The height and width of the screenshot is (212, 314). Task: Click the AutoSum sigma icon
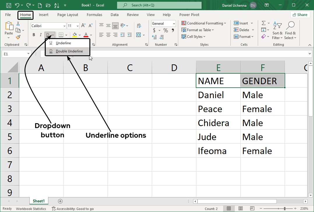[264, 23]
